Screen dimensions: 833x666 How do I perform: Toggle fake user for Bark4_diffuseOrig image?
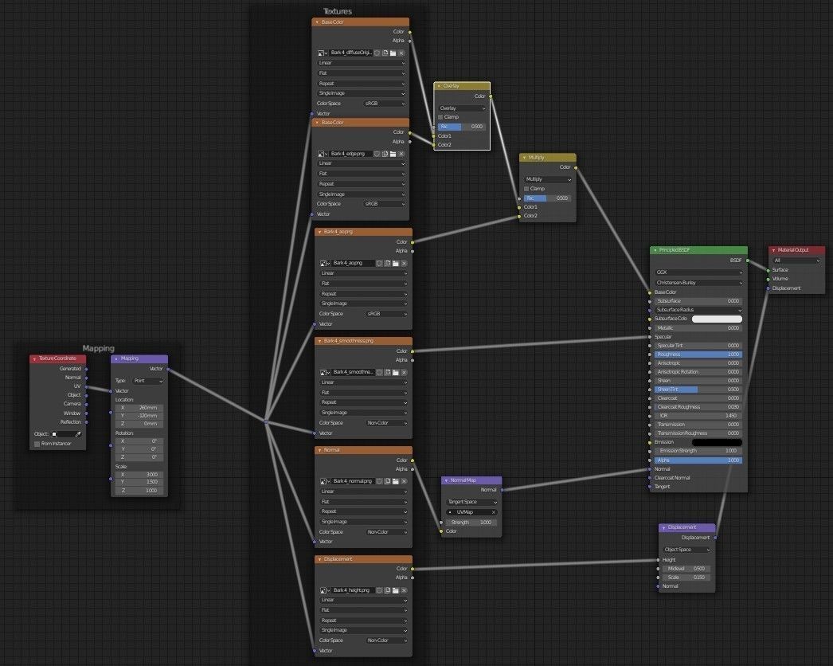[377, 53]
